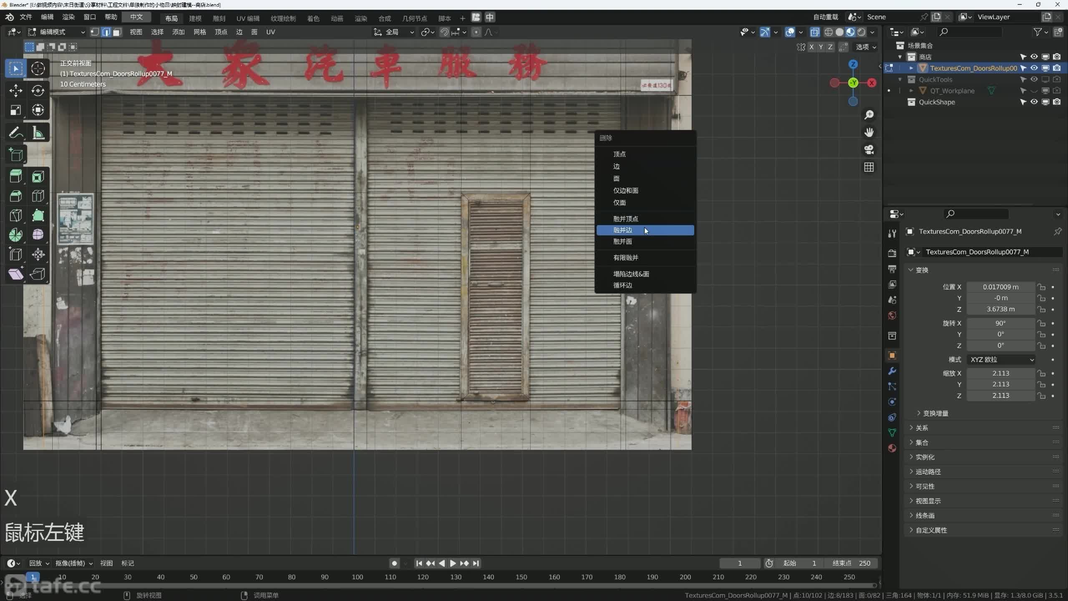Select the Smooth vertices tool
The width and height of the screenshot is (1068, 601).
(38, 235)
